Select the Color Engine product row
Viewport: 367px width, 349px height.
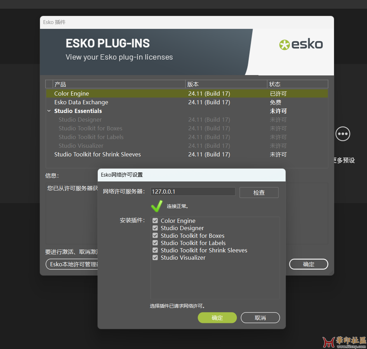coord(187,94)
